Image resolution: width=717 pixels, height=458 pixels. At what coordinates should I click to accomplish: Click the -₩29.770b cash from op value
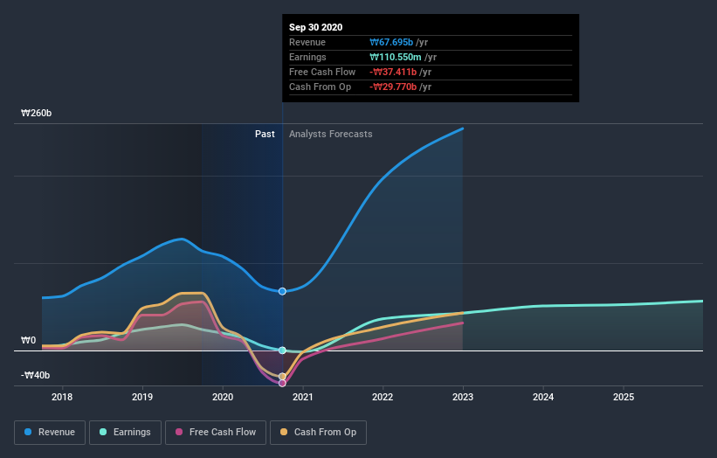click(393, 87)
